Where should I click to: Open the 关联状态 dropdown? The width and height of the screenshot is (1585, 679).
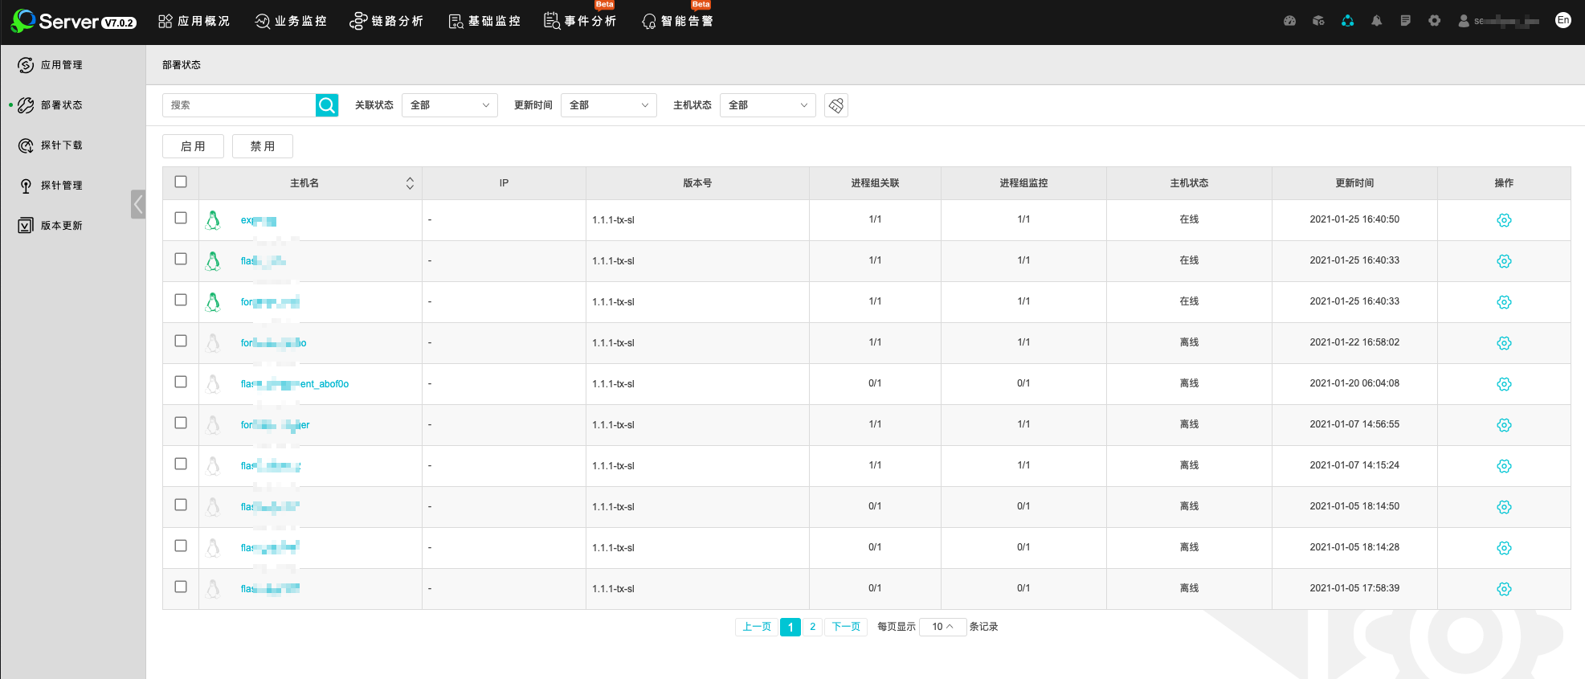click(x=450, y=105)
